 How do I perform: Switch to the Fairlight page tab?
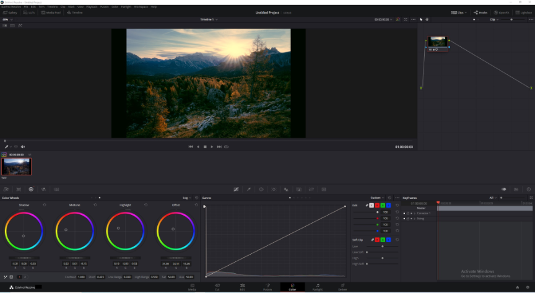point(318,287)
